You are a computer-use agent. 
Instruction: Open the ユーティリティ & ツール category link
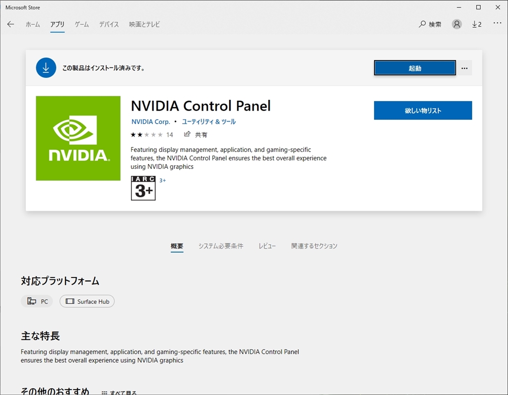tap(209, 122)
